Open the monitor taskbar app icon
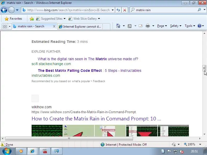 click(x=57, y=151)
